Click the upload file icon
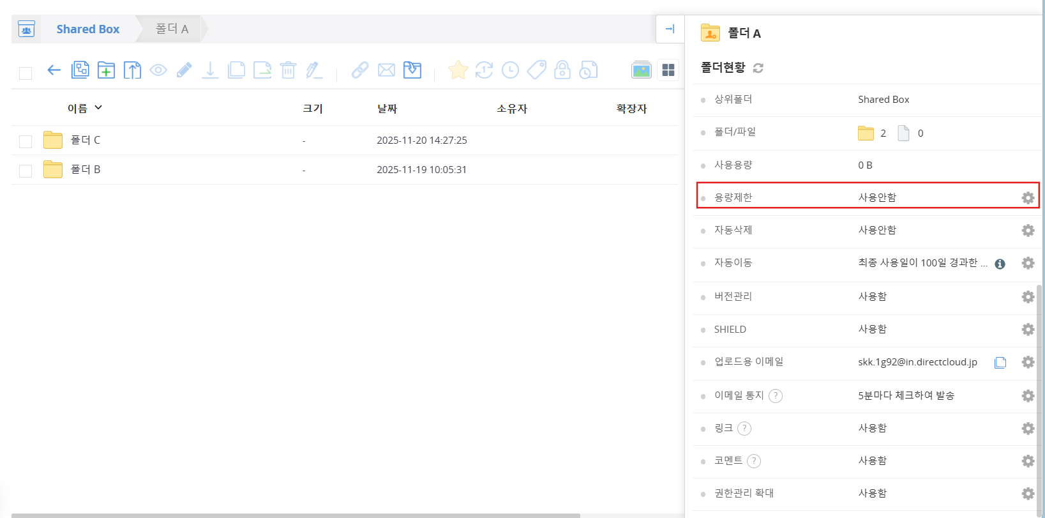This screenshot has width=1045, height=518. (132, 70)
